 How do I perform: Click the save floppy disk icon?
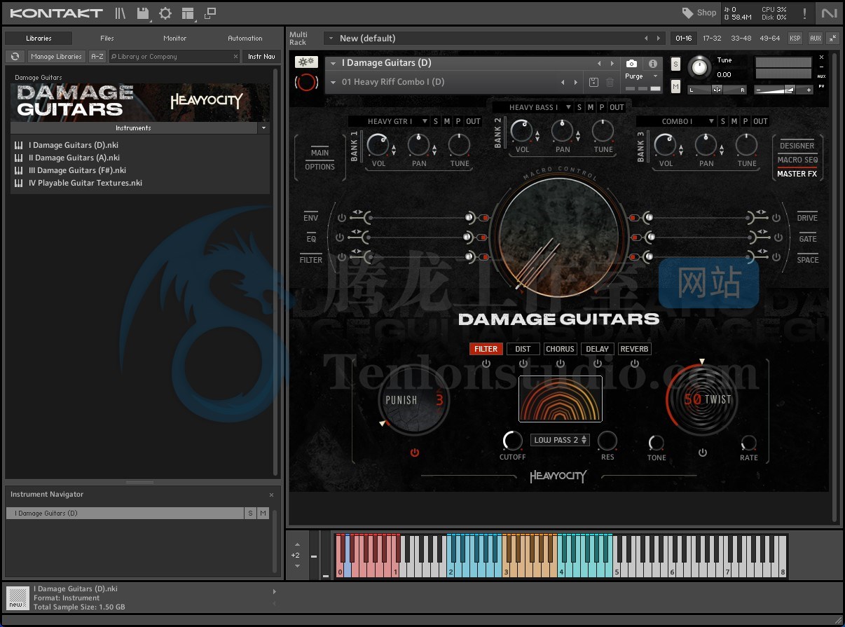click(143, 13)
